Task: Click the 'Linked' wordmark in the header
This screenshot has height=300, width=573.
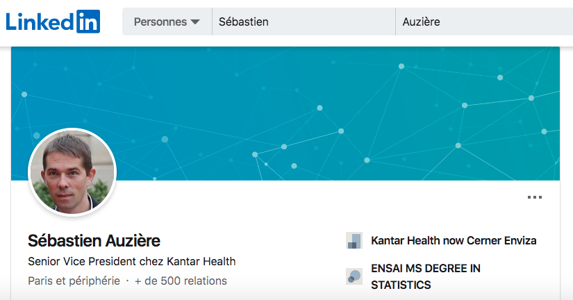Action: (x=40, y=22)
